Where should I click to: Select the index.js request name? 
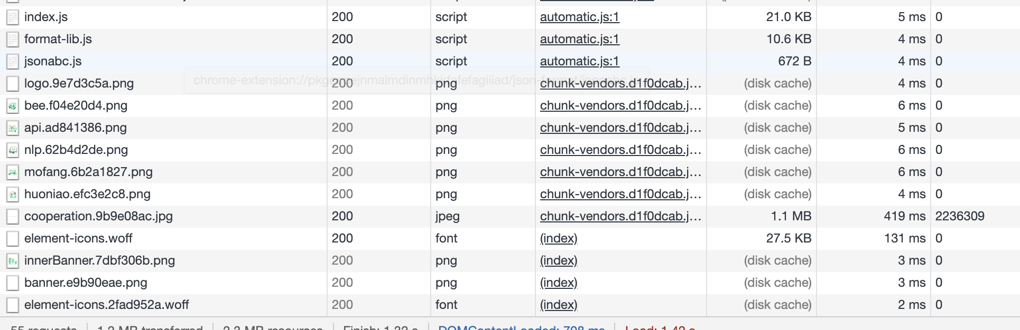[x=46, y=17]
